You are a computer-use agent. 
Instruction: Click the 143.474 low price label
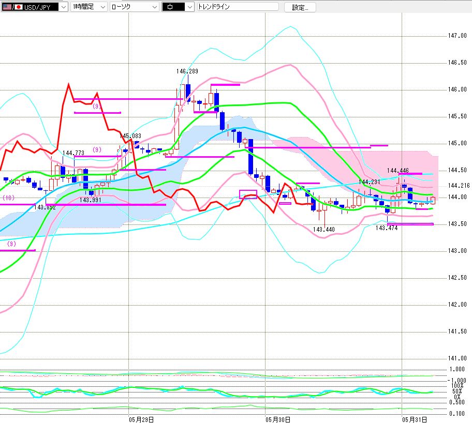pos(387,228)
